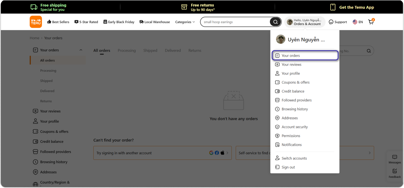Switch to the Processing tab
The height and width of the screenshot is (188, 404).
tap(127, 50)
